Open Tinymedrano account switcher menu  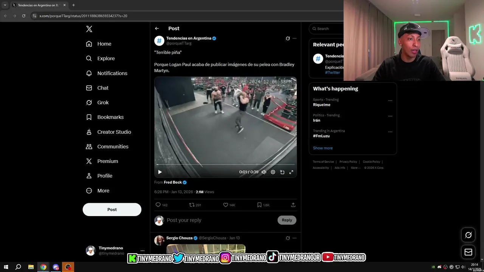coord(115,250)
